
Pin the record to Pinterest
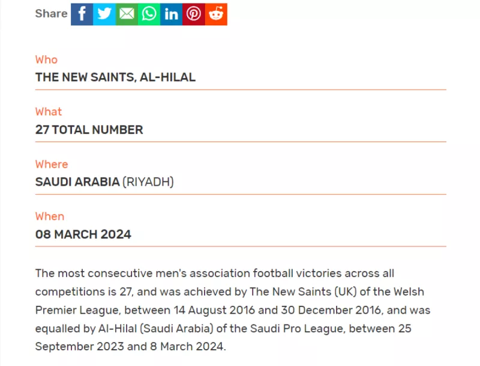[193, 14]
